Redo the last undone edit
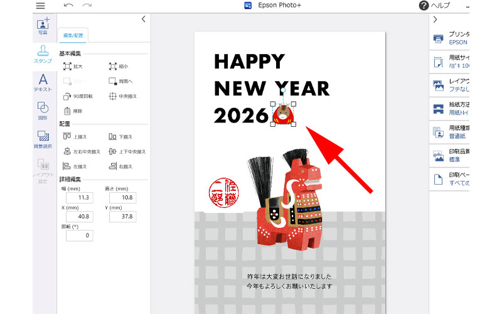Viewport: 502px width, 314px height. (x=87, y=5)
